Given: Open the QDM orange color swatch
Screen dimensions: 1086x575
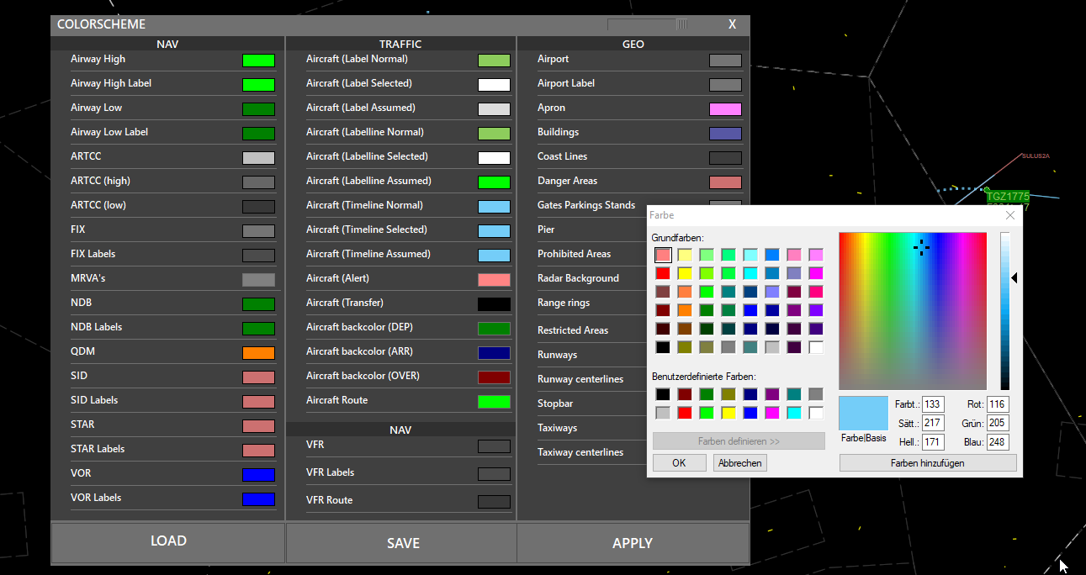Looking at the screenshot, I should pyautogui.click(x=258, y=353).
